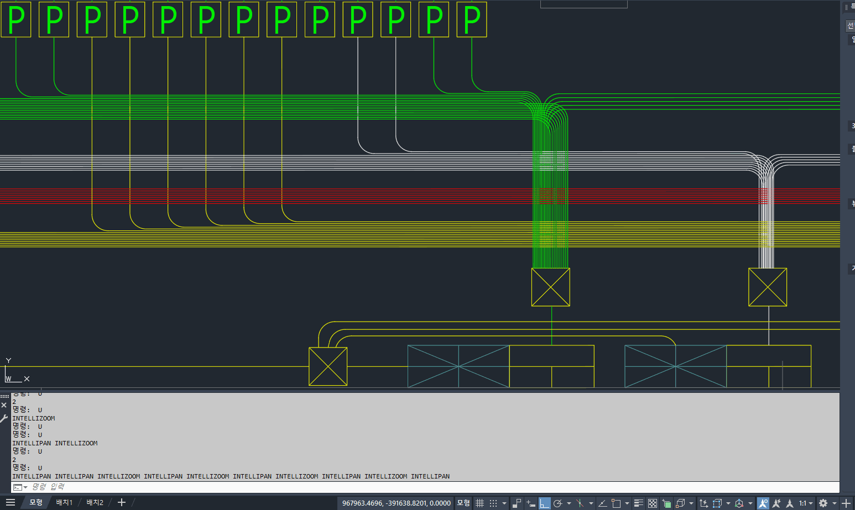Toggle isometric drafting icon
The image size is (855, 510).
580,503
